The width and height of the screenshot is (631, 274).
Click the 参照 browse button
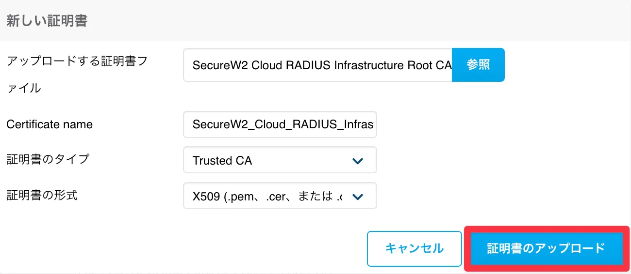(478, 65)
